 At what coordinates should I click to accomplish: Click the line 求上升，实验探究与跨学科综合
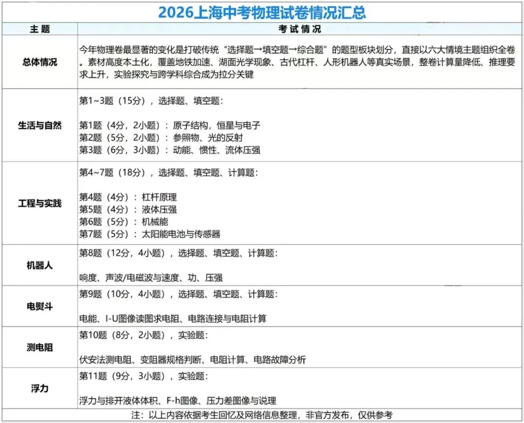point(166,75)
